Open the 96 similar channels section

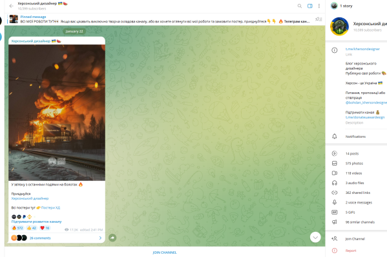click(x=356, y=222)
